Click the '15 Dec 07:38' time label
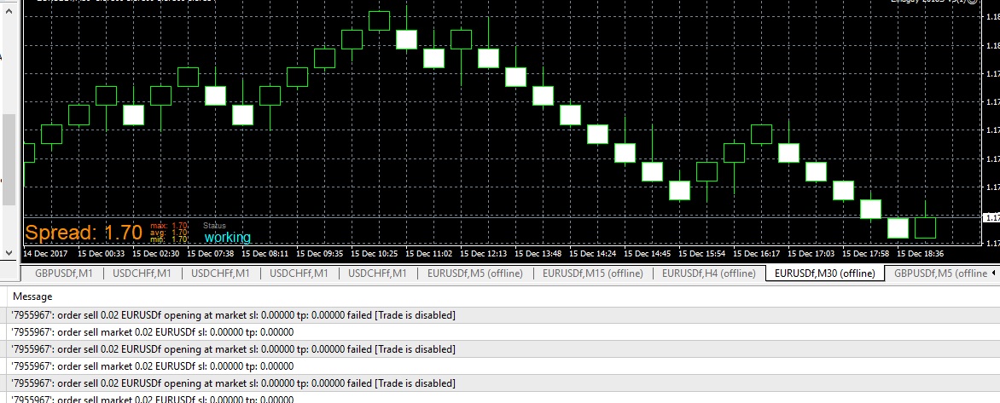The width and height of the screenshot is (1000, 403). [x=211, y=253]
